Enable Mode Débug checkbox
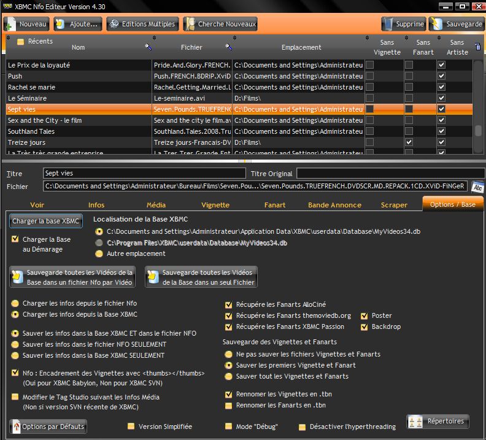The height and width of the screenshot is (440, 486). tap(228, 426)
